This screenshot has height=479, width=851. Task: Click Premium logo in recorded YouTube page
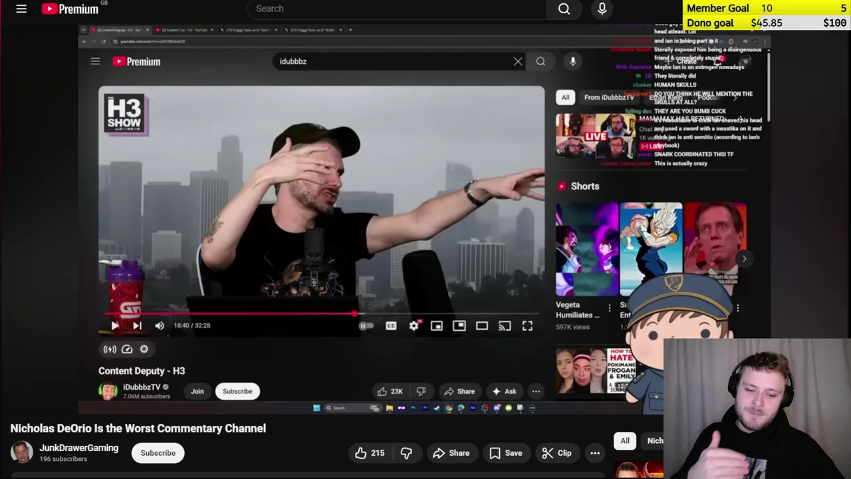click(x=136, y=61)
